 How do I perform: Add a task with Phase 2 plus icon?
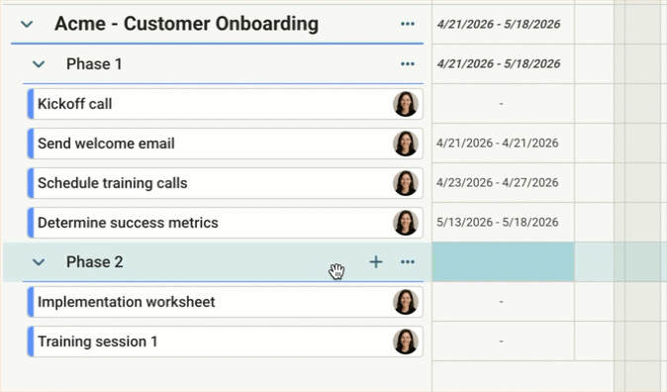(x=376, y=261)
